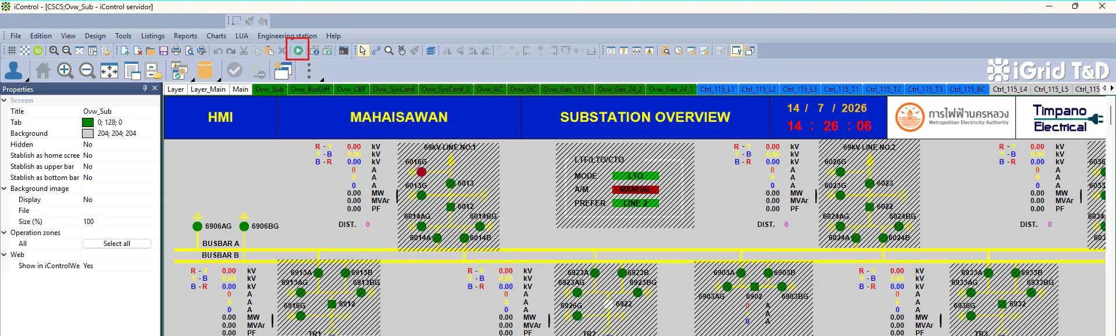Collapse the Background image group
The width and height of the screenshot is (1116, 336).
(4, 189)
